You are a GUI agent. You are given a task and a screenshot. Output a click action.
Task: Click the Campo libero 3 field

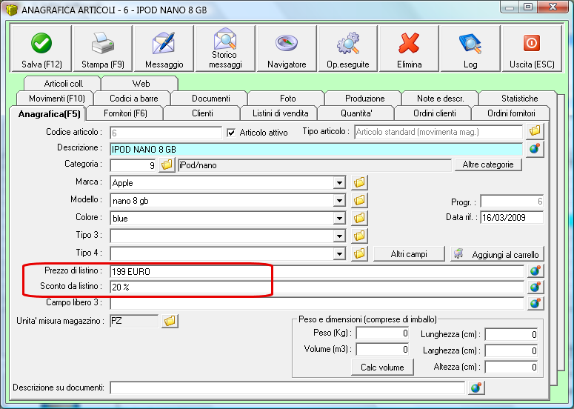pyautogui.click(x=317, y=303)
